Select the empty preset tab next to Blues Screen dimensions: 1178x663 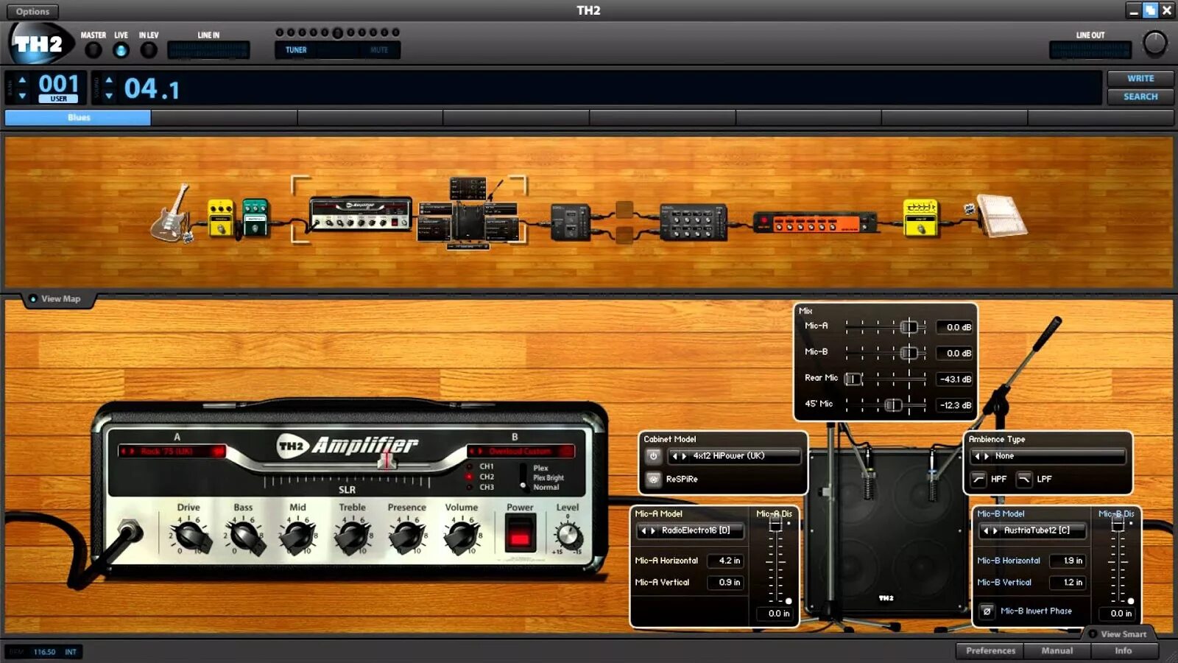[x=224, y=118]
